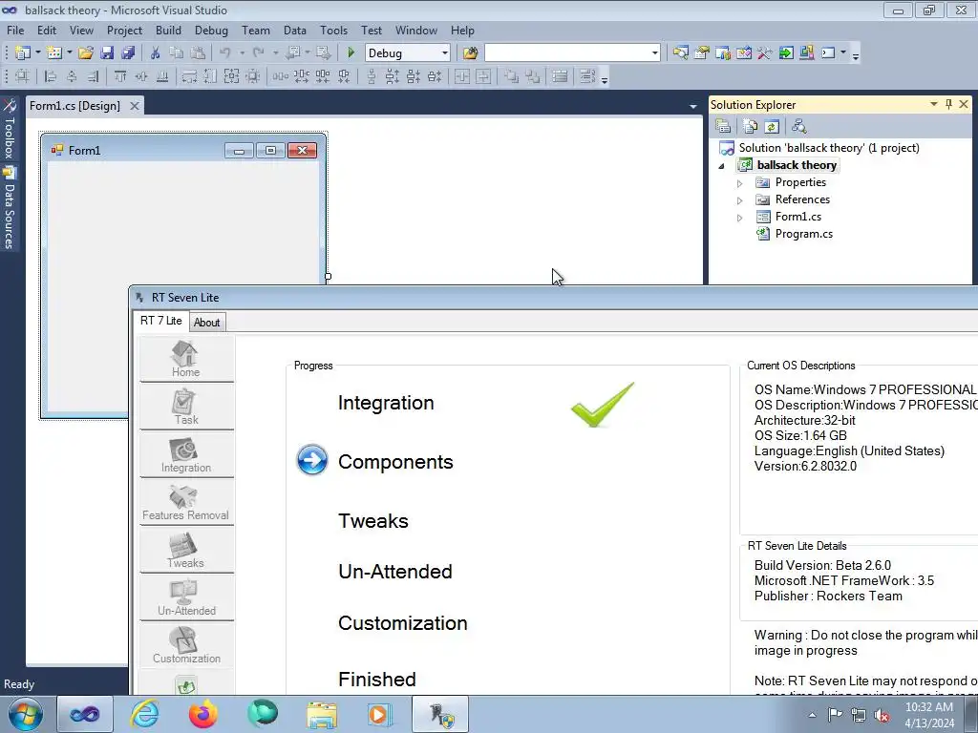Click the Show All Files icon in Solution Explorer
This screenshot has width=978, height=733.
tap(751, 127)
